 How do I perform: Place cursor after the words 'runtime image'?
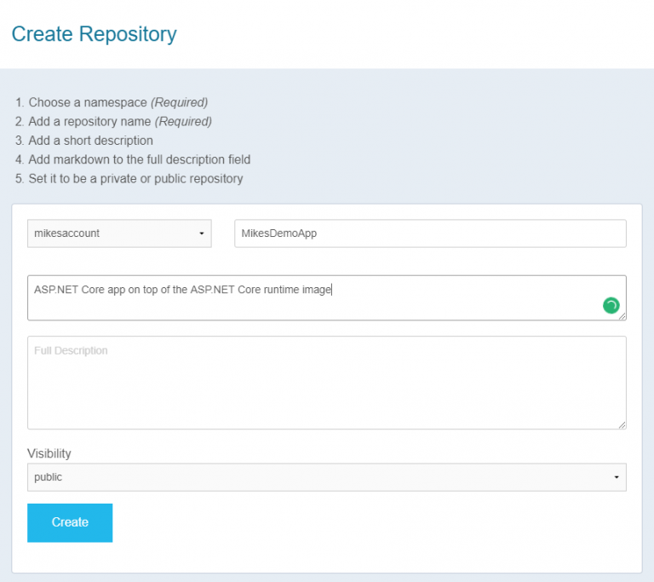point(332,290)
